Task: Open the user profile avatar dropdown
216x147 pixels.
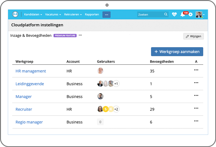Action: coord(200,15)
